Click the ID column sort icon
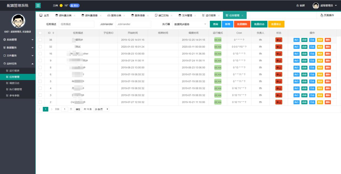341x174 pixels. (54, 33)
